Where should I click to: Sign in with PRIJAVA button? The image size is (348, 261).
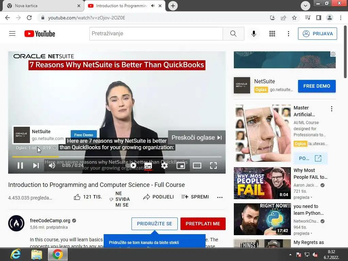pyautogui.click(x=317, y=34)
